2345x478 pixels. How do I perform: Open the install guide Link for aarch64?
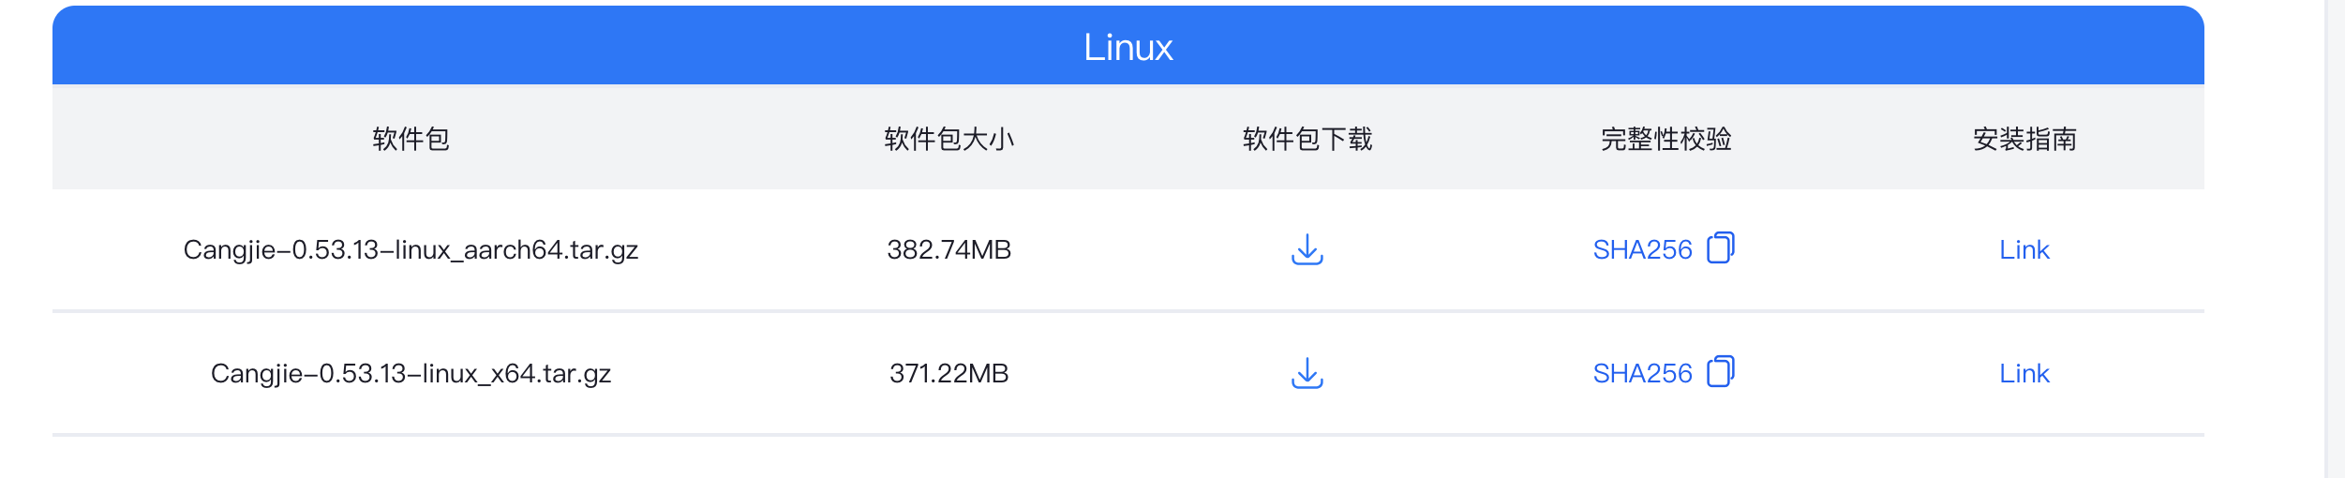2024,249
